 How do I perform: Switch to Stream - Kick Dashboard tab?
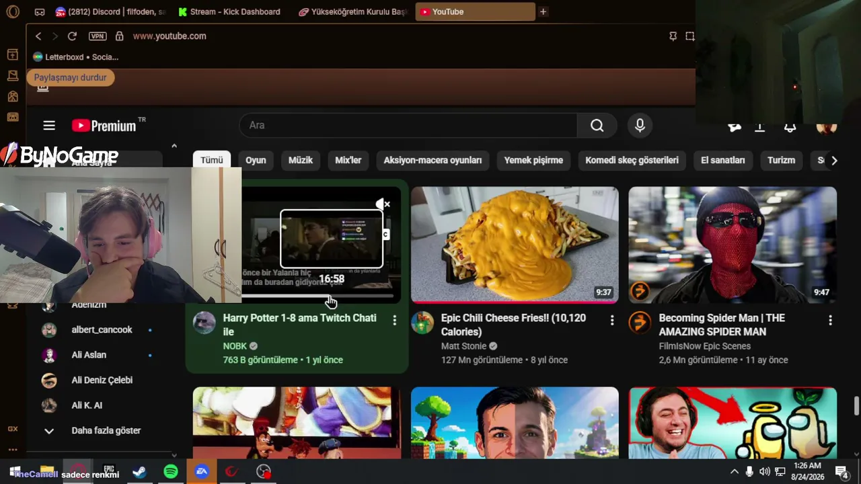point(230,11)
